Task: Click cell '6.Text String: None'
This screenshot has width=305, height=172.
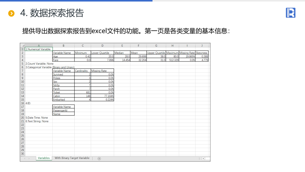Action: point(37,121)
